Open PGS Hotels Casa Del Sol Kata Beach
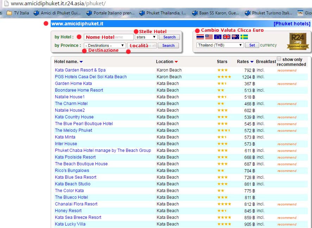Image resolution: width=312 pixels, height=228 pixels. (x=91, y=77)
